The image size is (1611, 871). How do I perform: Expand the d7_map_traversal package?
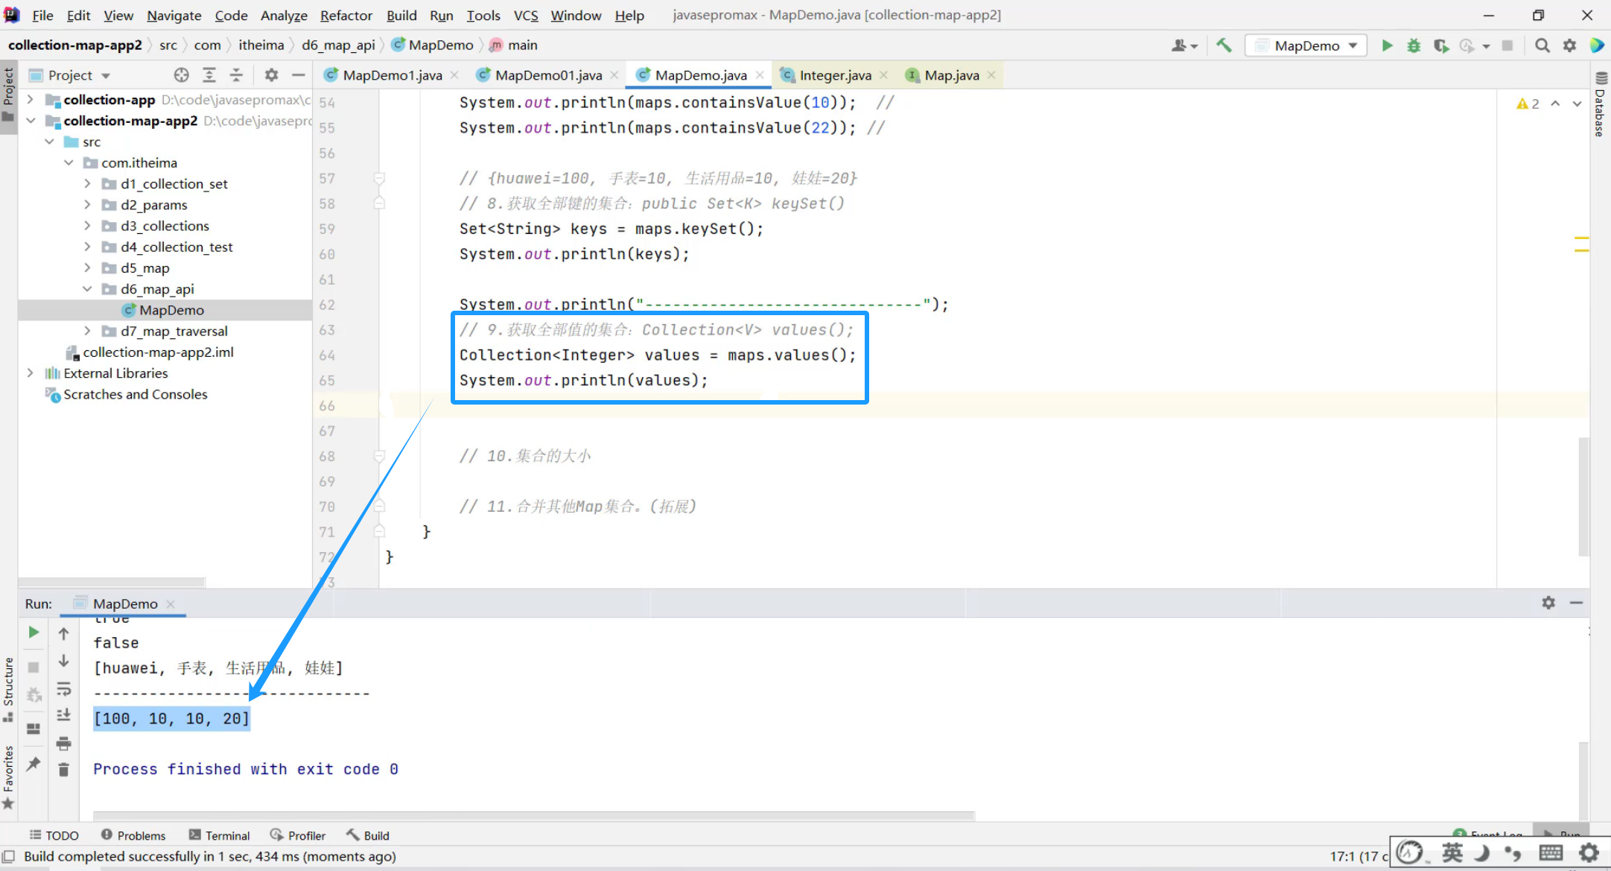(x=88, y=331)
